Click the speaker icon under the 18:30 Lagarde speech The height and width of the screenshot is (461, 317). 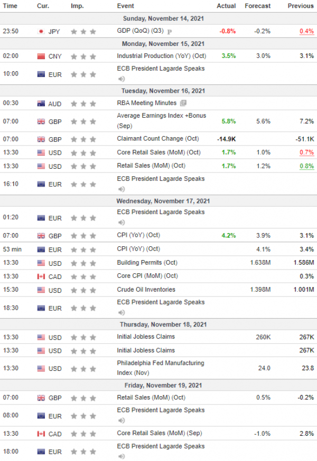[122, 313]
